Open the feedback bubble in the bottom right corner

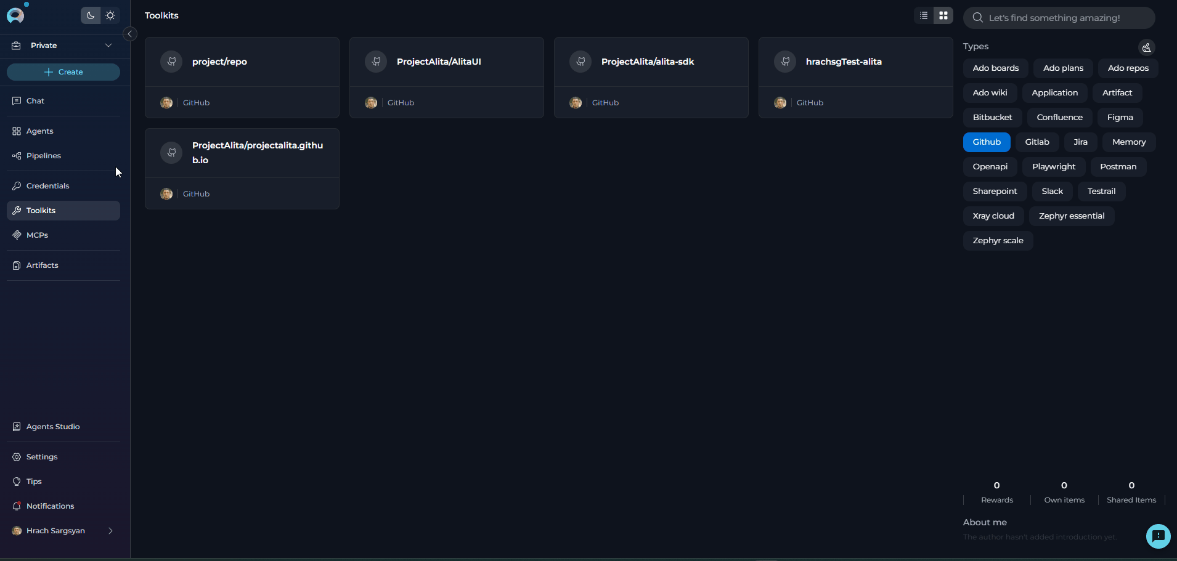(1158, 536)
